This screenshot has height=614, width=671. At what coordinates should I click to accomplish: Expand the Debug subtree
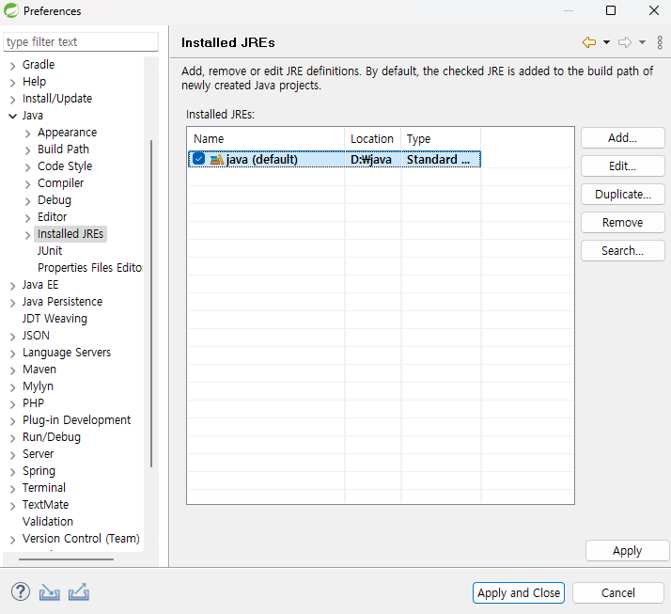(28, 201)
